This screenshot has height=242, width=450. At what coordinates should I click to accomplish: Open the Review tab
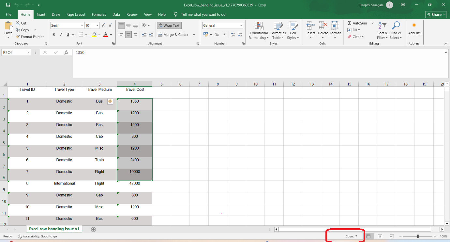click(132, 14)
